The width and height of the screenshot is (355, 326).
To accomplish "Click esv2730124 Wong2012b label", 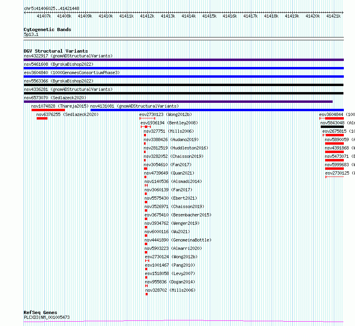I will pos(172,257).
